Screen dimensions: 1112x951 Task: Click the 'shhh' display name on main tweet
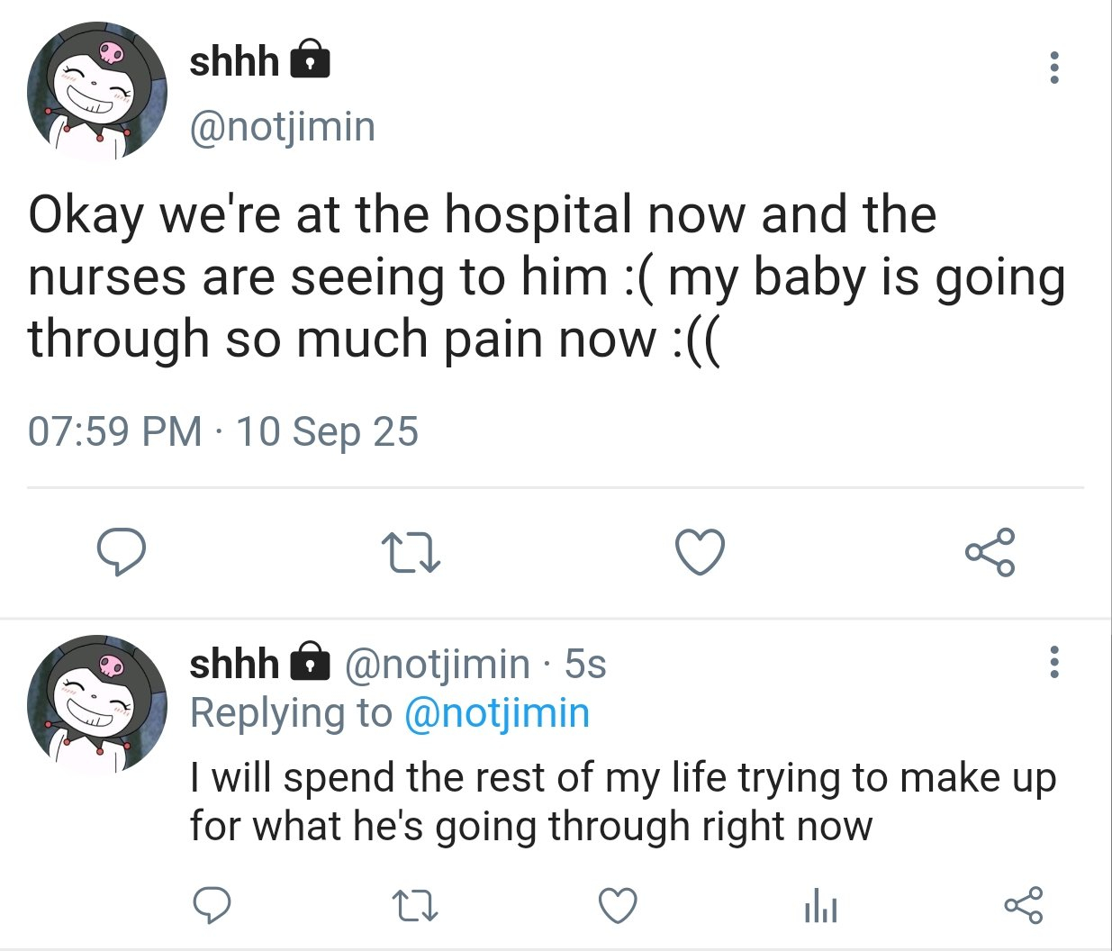(x=234, y=62)
